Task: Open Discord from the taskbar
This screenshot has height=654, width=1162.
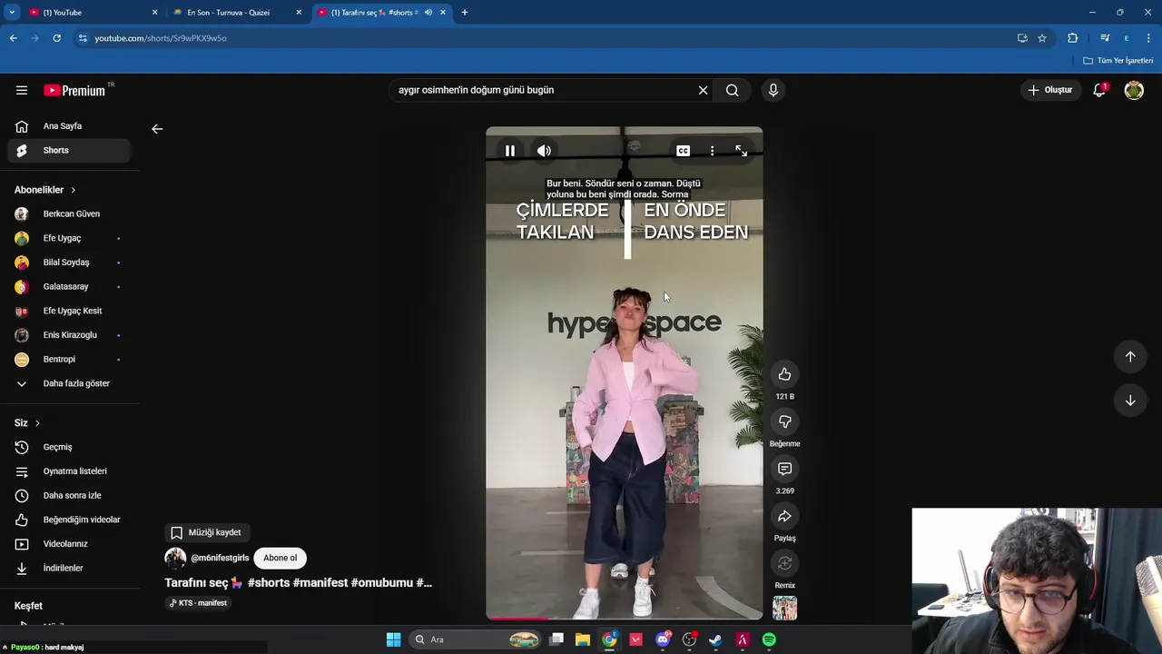Action: pyautogui.click(x=663, y=639)
